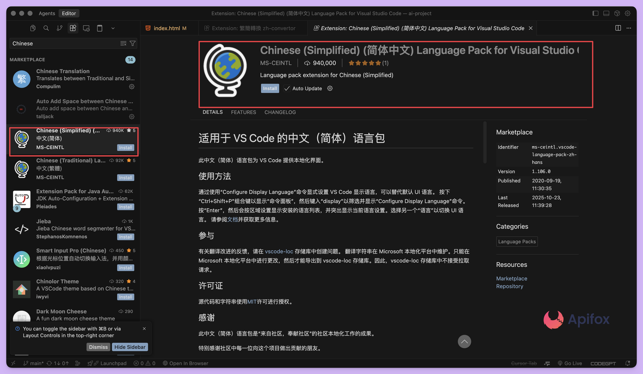Switch to the CHANGELOG tab
Image resolution: width=643 pixels, height=374 pixels.
280,112
